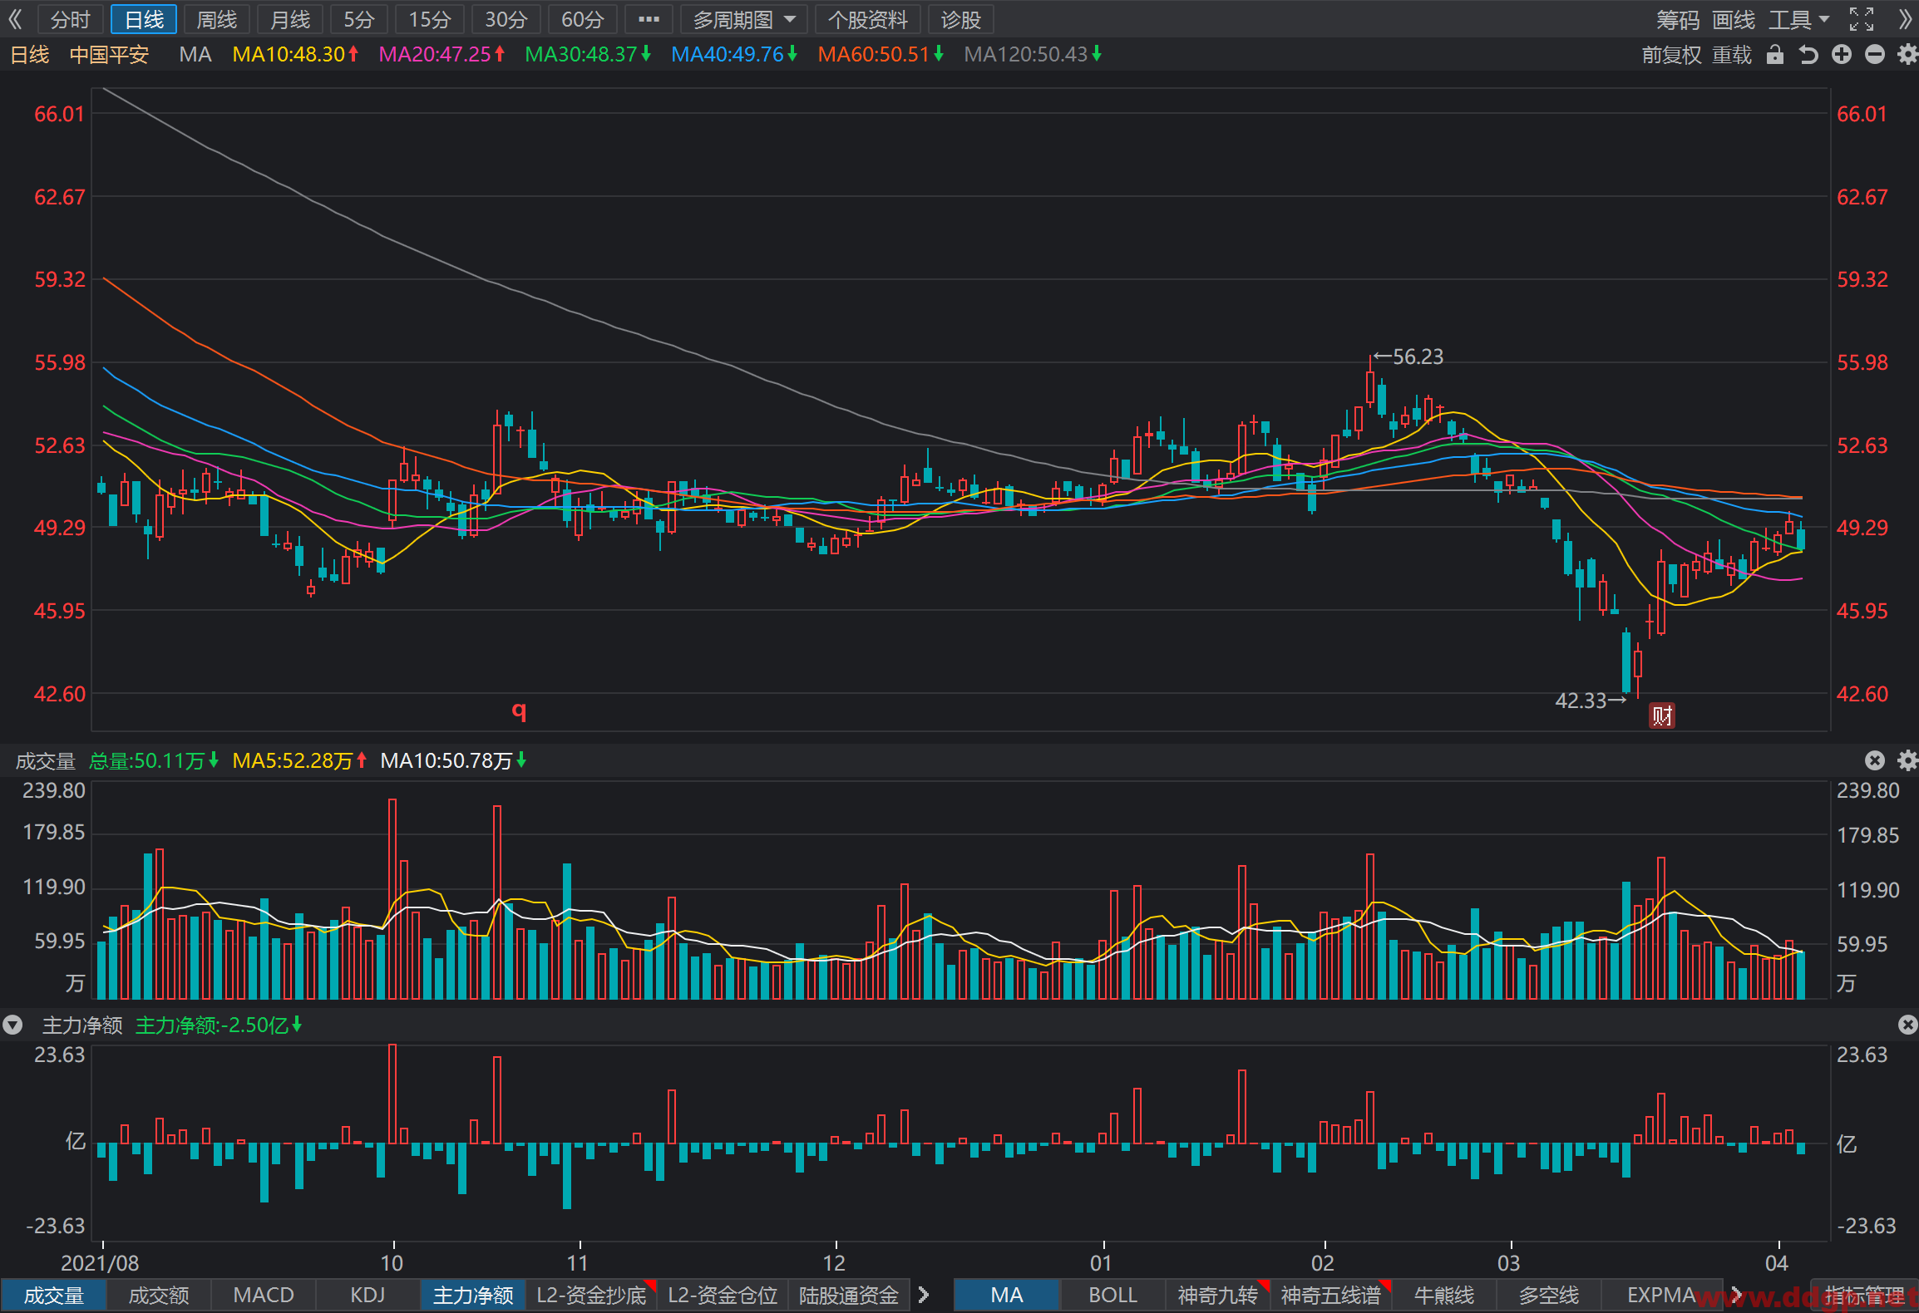
Task: Click 重载 reload data
Action: pyautogui.click(x=1733, y=55)
